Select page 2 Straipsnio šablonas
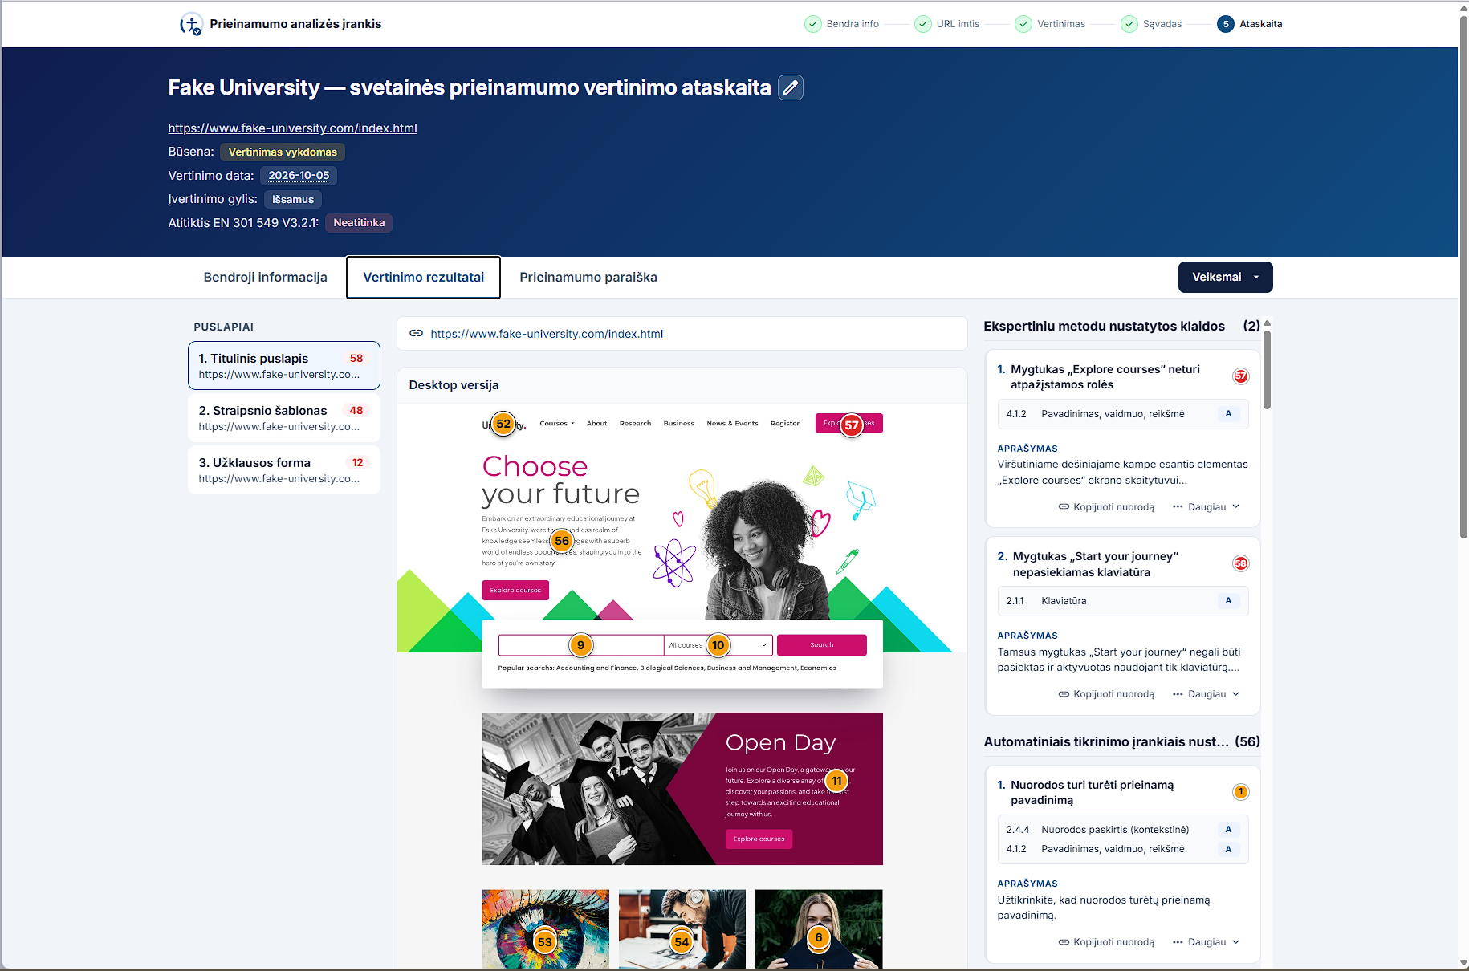 click(284, 418)
